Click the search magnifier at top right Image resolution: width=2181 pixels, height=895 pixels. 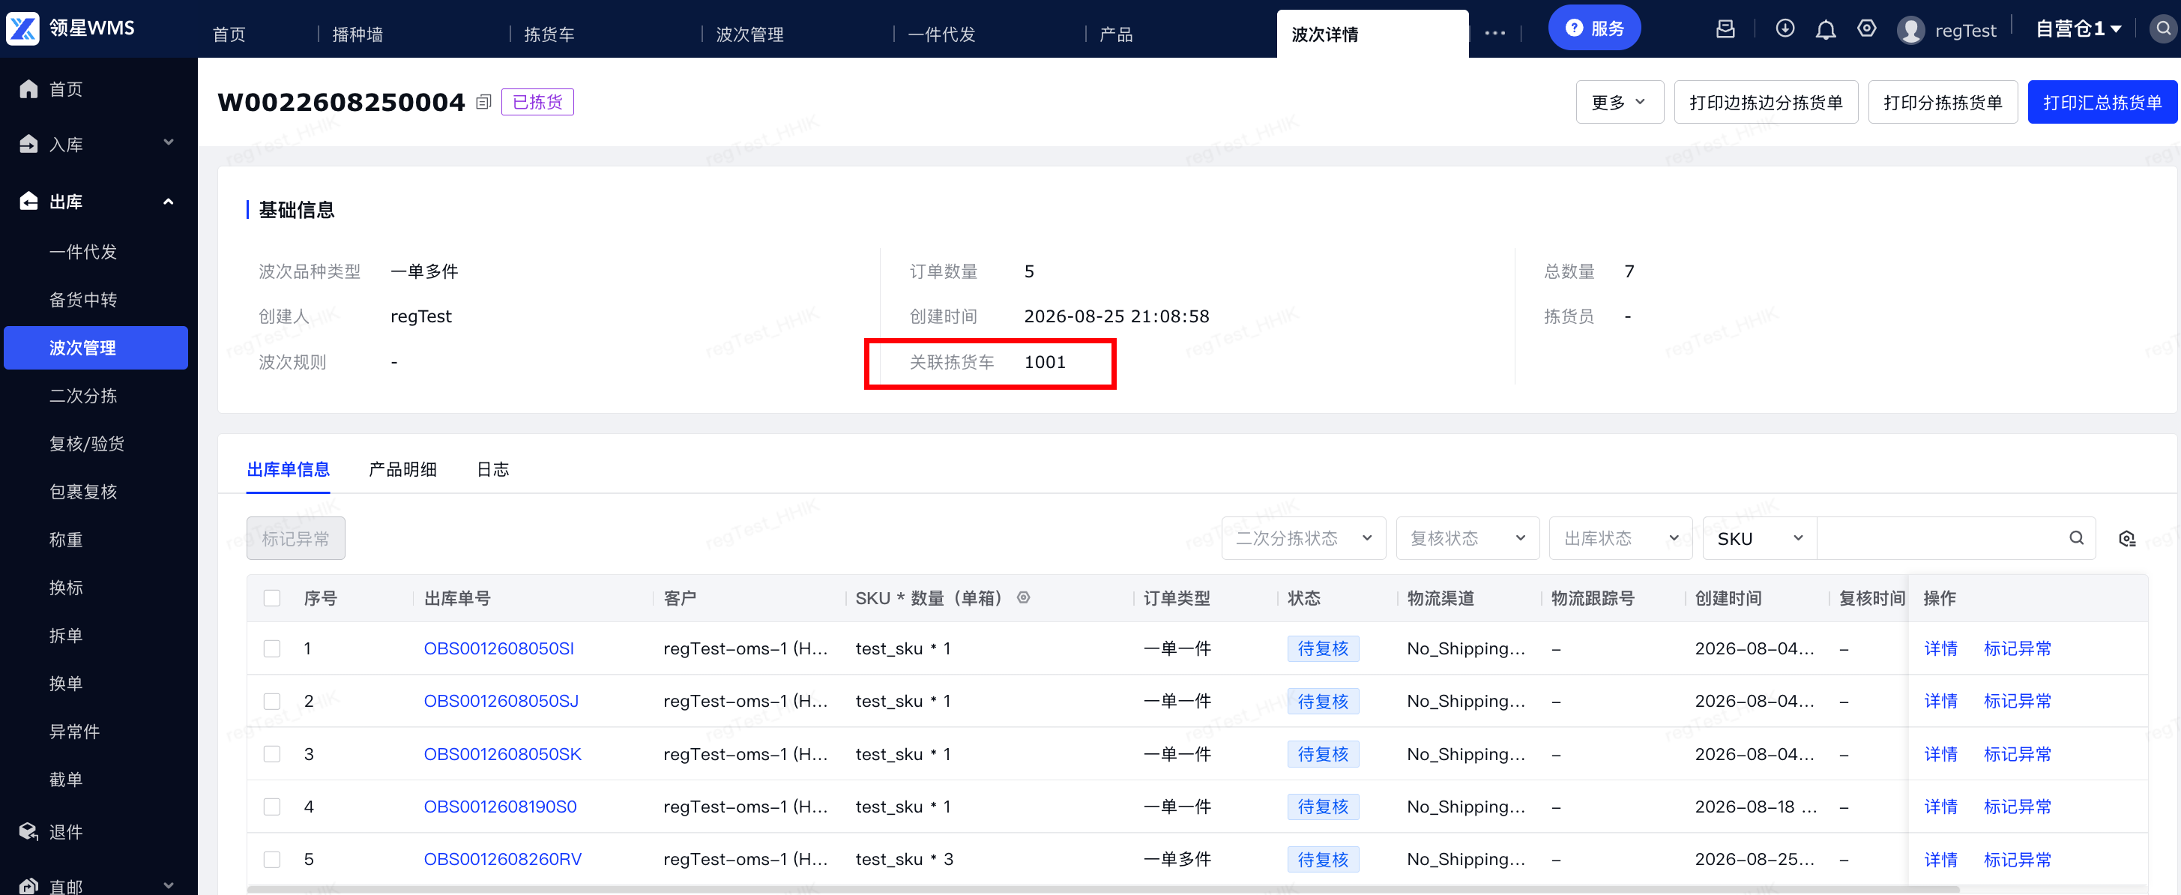coord(2163,28)
